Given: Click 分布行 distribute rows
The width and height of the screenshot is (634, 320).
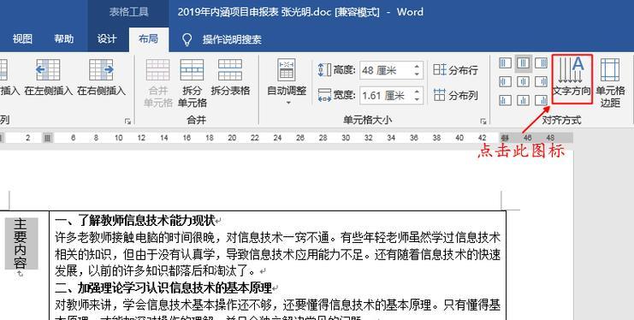Looking at the screenshot, I should [x=456, y=70].
